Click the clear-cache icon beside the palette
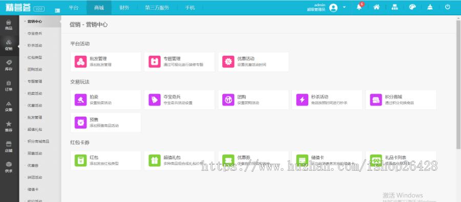 coord(430,7)
